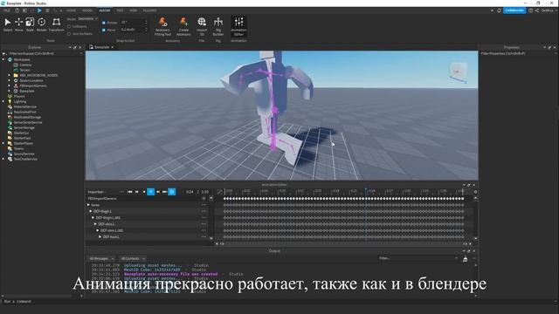This screenshot has height=314, width=559.
Task: Click the Collaborate button
Action: [x=514, y=10]
